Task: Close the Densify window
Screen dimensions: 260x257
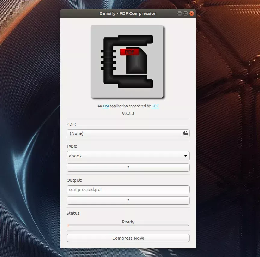Action: pos(192,13)
